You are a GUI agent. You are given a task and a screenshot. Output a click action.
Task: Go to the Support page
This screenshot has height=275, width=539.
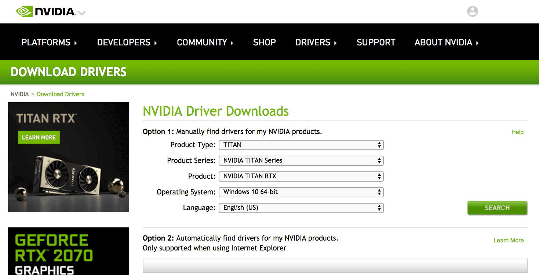(376, 42)
